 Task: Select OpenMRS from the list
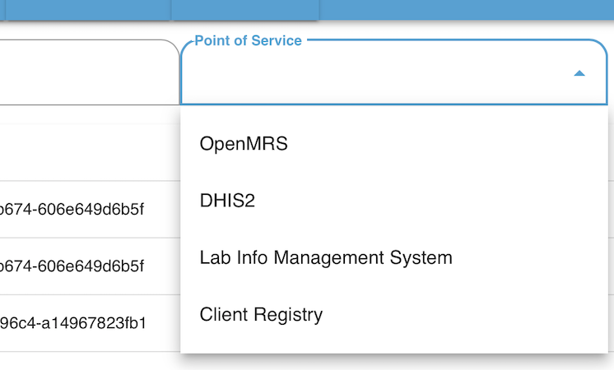(x=394, y=144)
